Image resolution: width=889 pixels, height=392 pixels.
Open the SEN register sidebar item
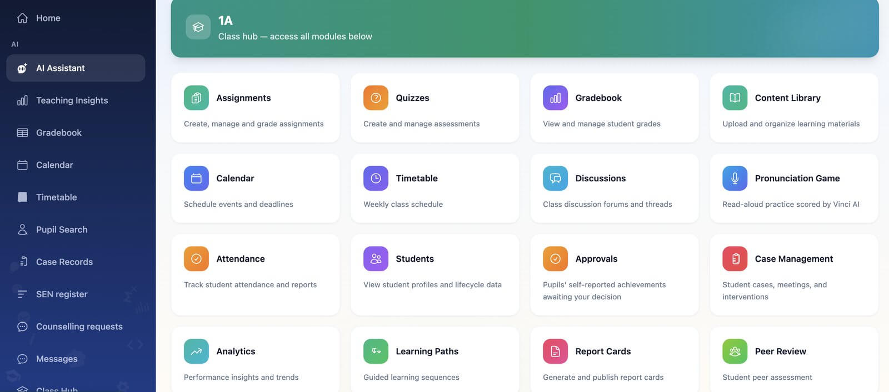(76, 294)
